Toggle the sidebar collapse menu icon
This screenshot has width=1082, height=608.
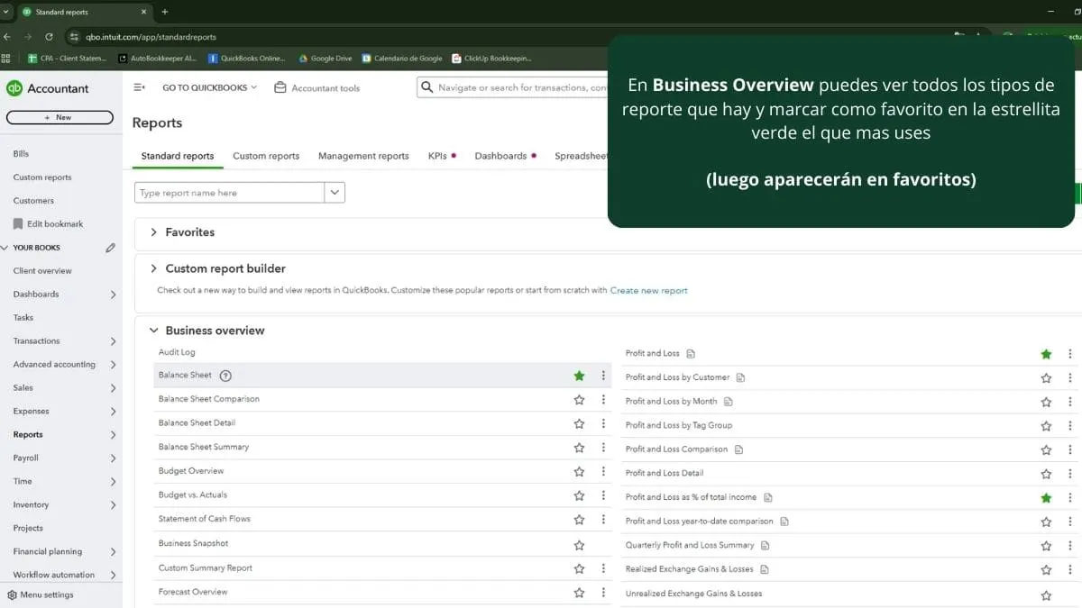pyautogui.click(x=139, y=87)
